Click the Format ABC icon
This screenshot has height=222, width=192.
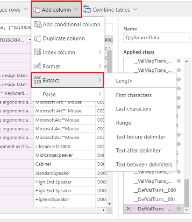pyautogui.click(x=37, y=66)
